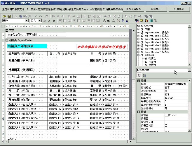Click the 背景色 Window color swatch
Viewport: 192px width, 146px height.
167,115
